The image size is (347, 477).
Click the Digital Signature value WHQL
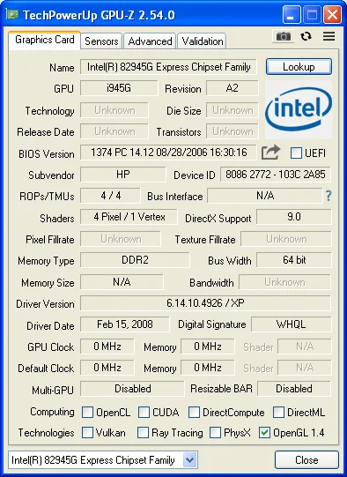point(292,324)
